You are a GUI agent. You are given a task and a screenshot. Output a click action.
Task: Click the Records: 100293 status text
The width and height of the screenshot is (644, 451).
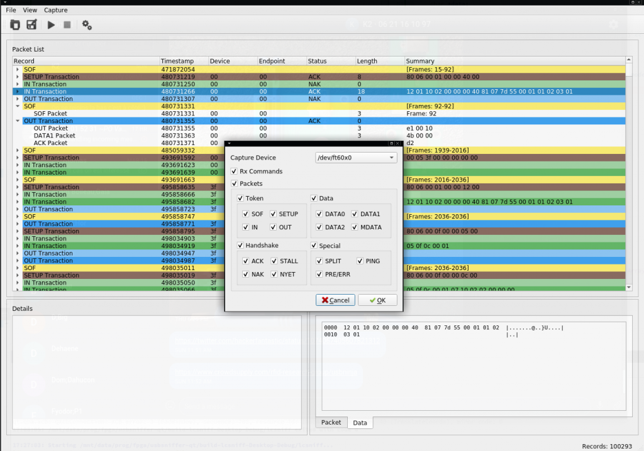(607, 446)
